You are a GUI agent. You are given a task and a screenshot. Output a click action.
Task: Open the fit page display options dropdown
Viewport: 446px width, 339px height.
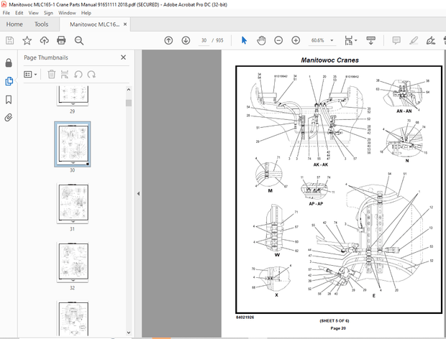350,41
